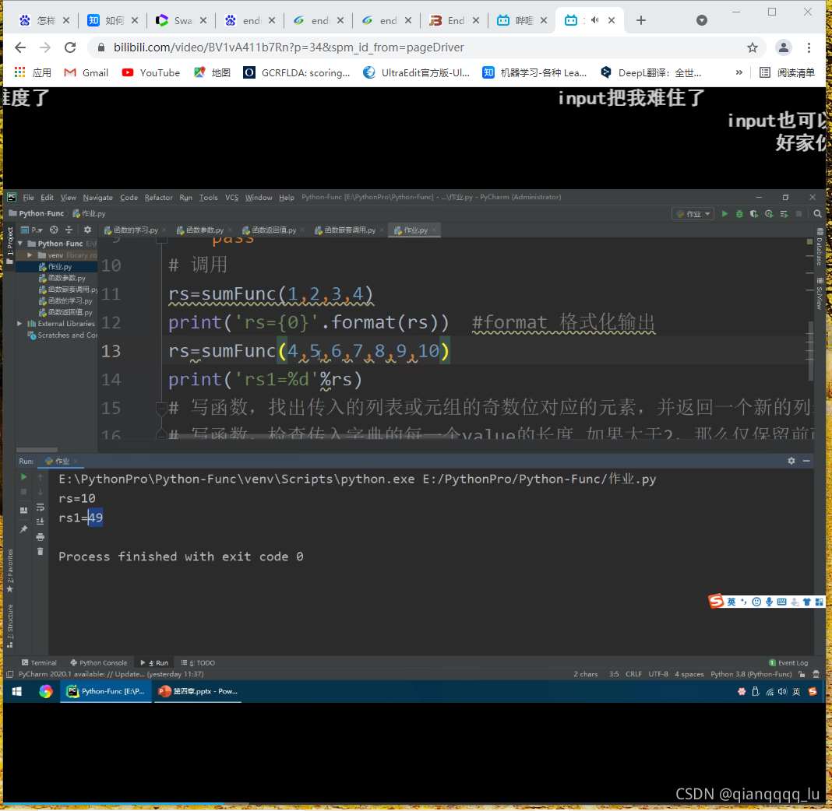Open the YouTube bookmark
This screenshot has height=811, width=832.
pos(151,72)
